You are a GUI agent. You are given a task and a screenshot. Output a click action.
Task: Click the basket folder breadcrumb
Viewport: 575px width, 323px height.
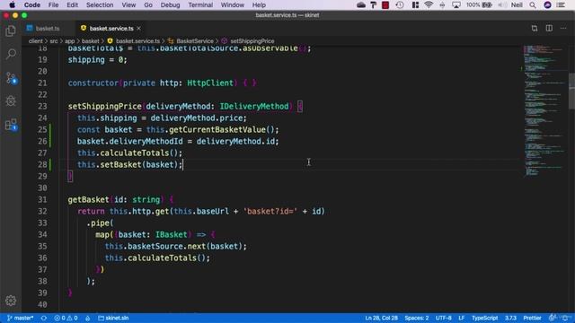pyautogui.click(x=90, y=41)
